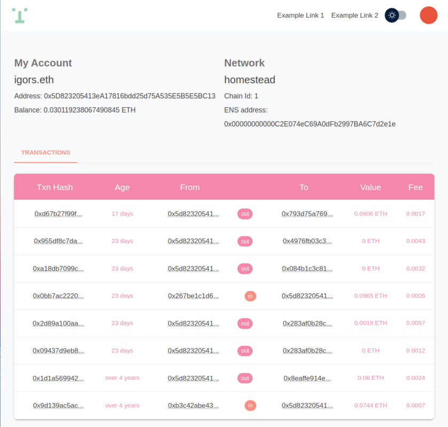The image size is (448, 427).
Task: Open transaction hash 0x9d139ac5ac...
Action: (58, 405)
